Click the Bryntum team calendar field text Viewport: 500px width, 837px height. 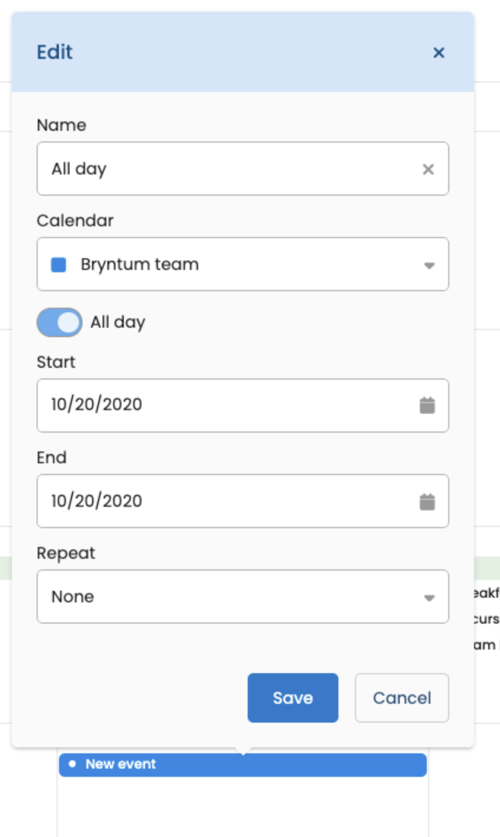[x=140, y=265]
